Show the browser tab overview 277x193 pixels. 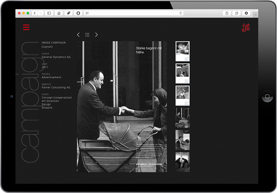pyautogui.click(x=237, y=13)
